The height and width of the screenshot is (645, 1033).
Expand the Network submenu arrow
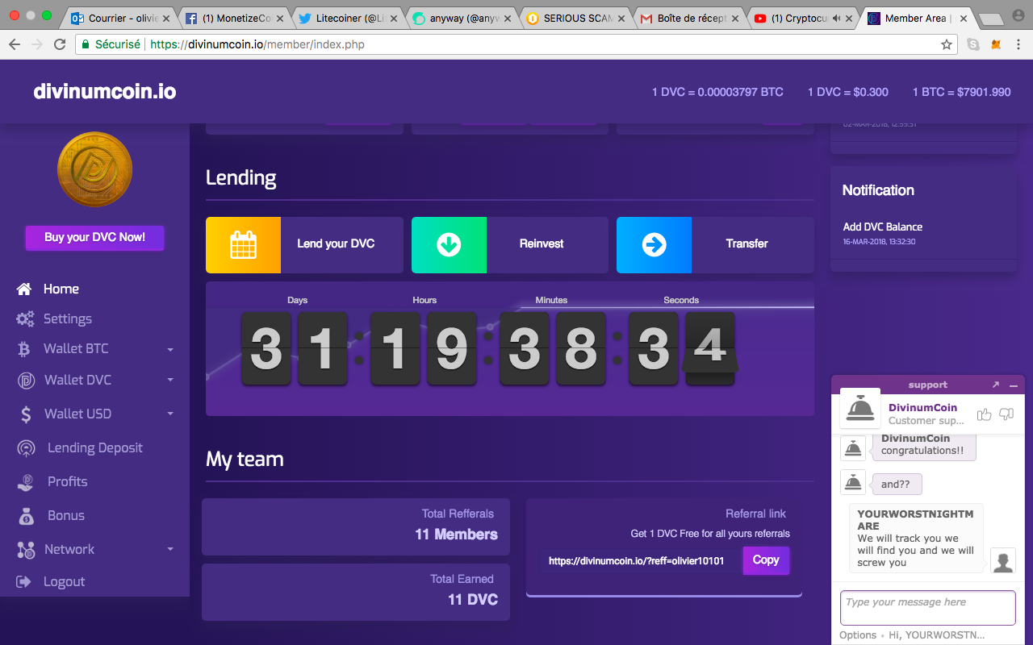[170, 550]
